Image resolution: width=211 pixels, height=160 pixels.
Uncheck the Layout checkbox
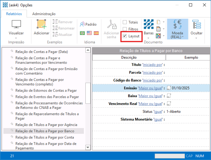125,36
